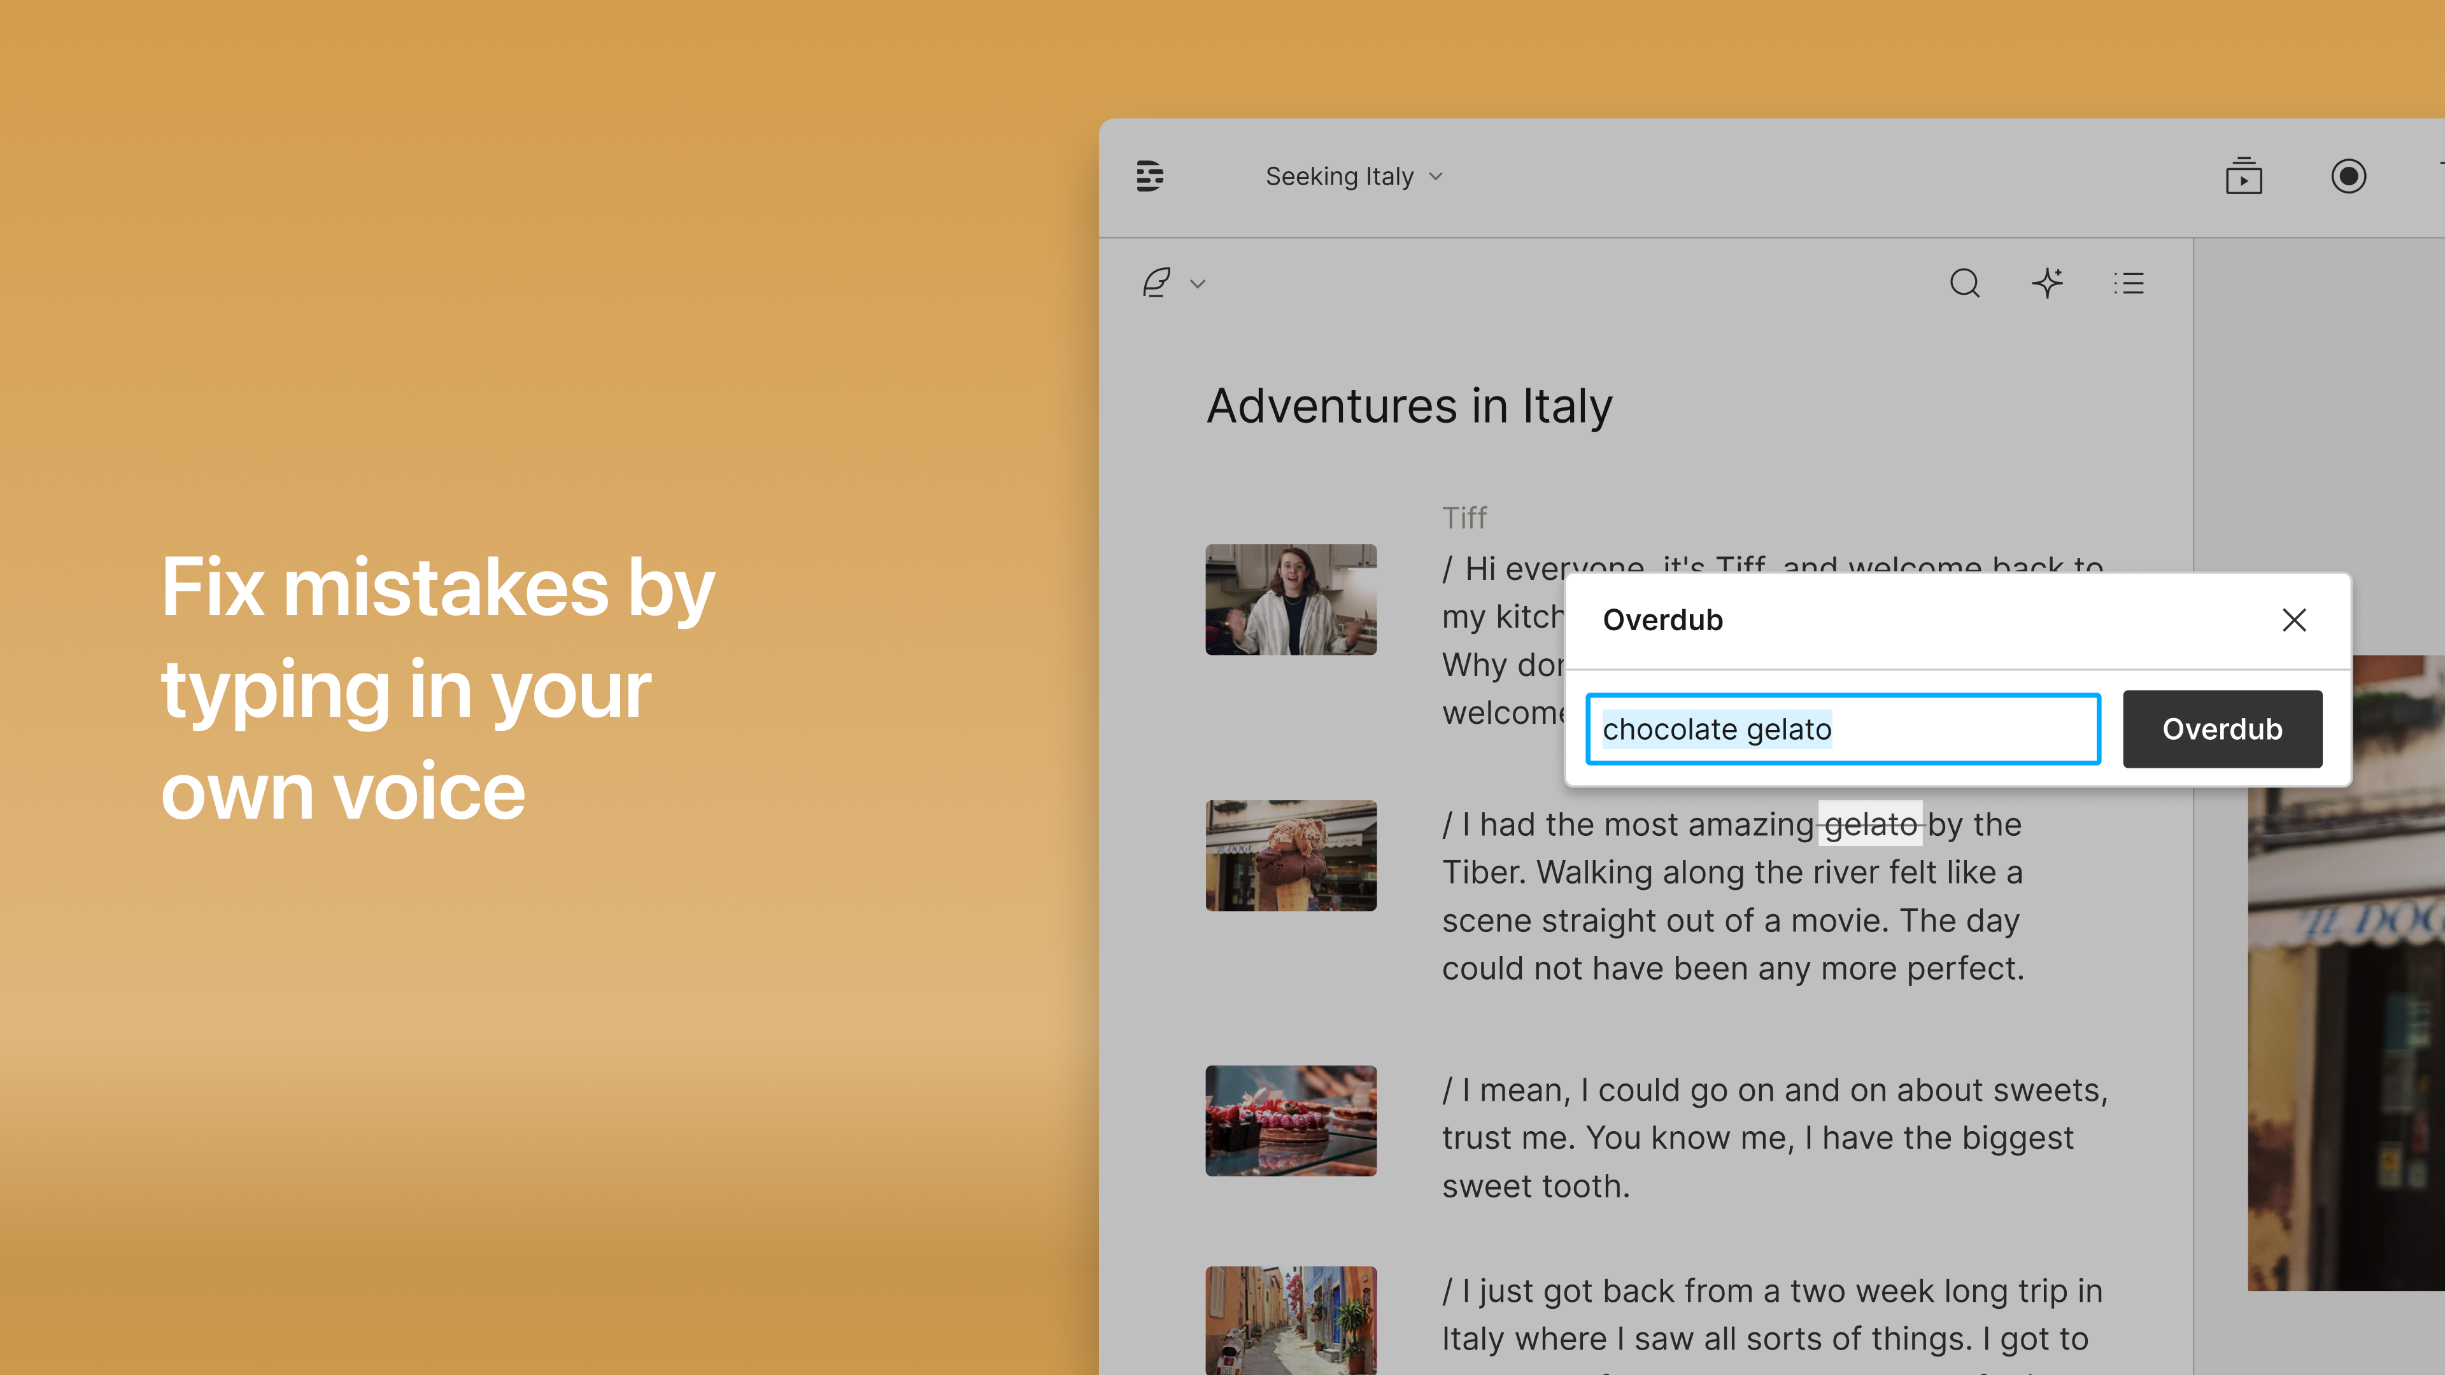
Task: Open AI actions sparkle icon
Action: coord(2047,283)
